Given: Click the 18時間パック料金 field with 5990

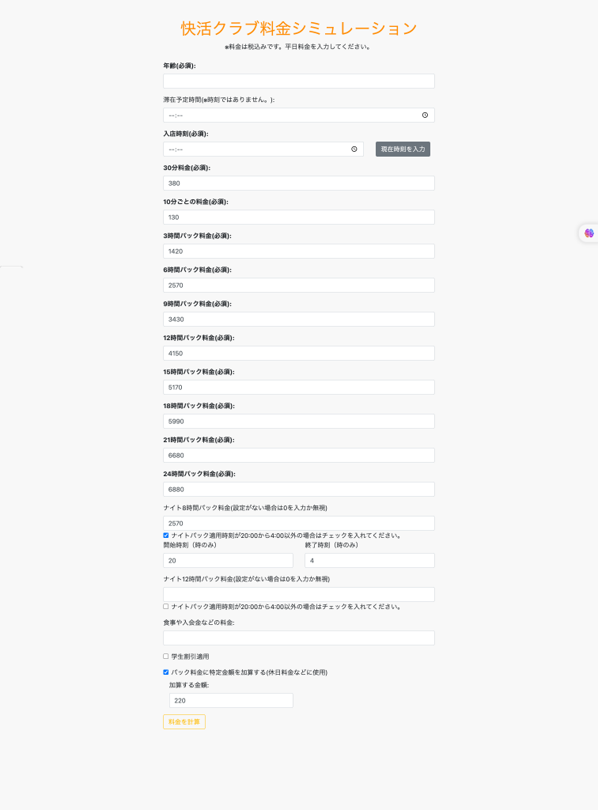Looking at the screenshot, I should (x=299, y=422).
